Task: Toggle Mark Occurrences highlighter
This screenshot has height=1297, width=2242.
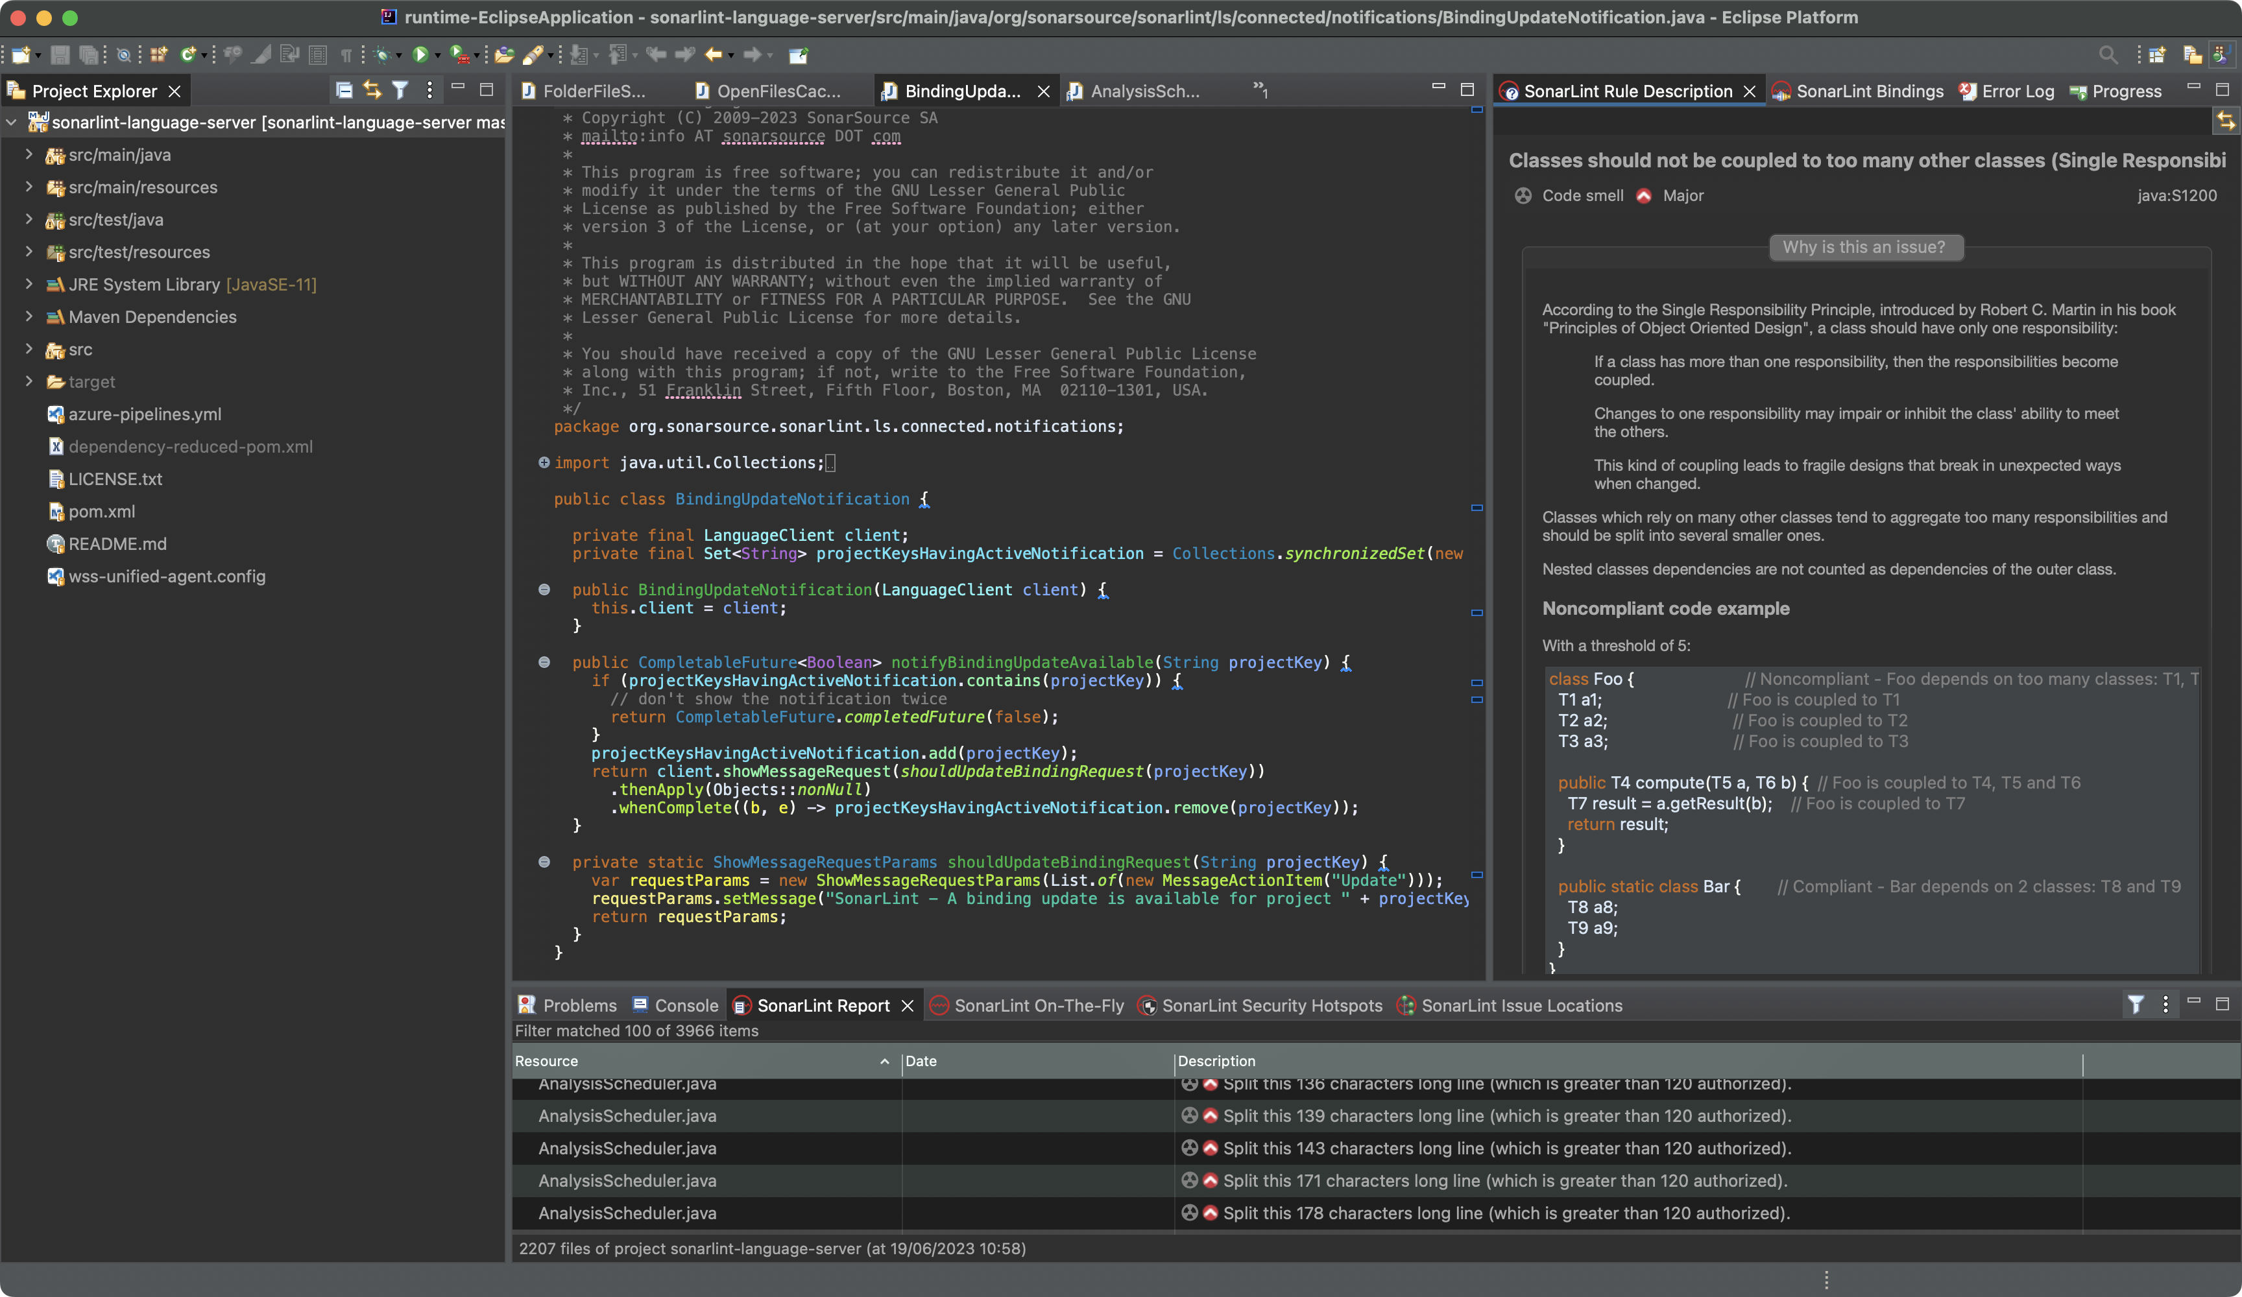Action: (261, 55)
